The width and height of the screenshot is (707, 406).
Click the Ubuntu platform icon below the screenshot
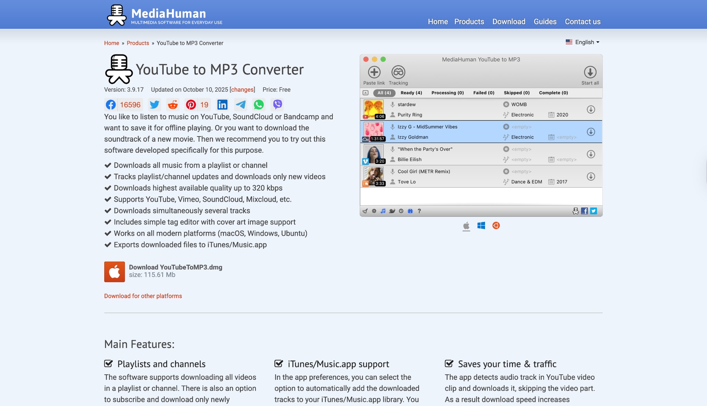pyautogui.click(x=496, y=225)
